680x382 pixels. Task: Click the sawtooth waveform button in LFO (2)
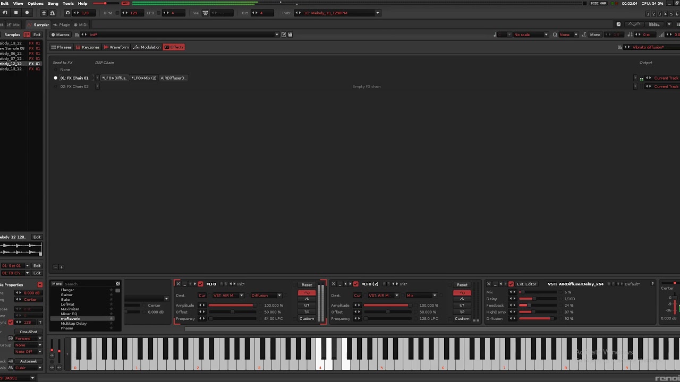(462, 299)
